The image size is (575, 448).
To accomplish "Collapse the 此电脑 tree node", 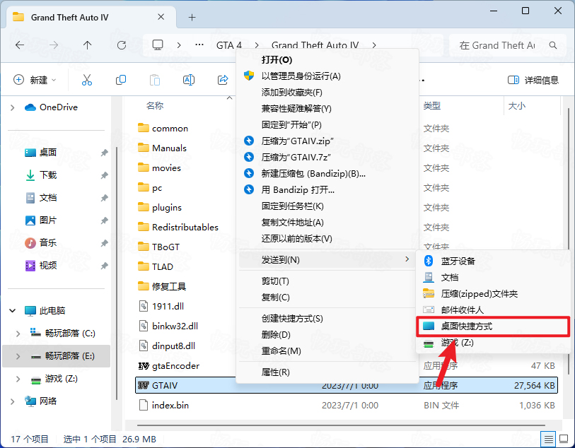I will (x=13, y=311).
